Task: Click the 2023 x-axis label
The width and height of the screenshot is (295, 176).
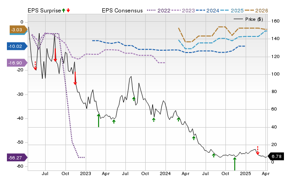Action: click(85, 173)
